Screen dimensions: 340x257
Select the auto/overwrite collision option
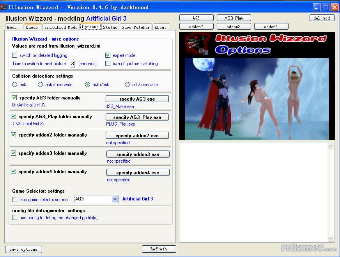pyautogui.click(x=40, y=85)
